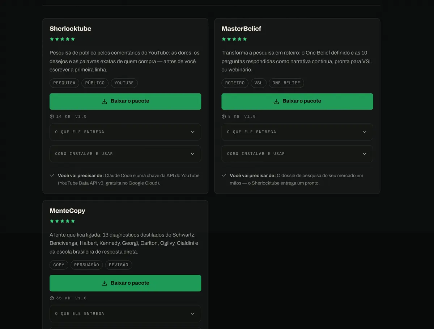Image resolution: width=434 pixels, height=329 pixels.
Task: Click the checkmark icon in Sherlocktube's requirements note
Action: point(52,175)
